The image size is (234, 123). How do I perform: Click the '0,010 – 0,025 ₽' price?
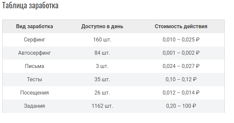click(181, 40)
